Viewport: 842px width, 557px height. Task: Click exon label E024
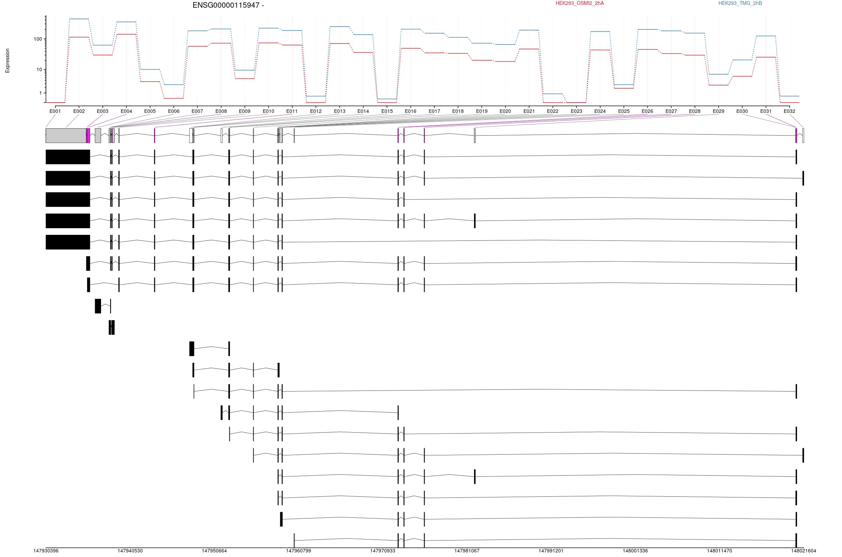pos(600,111)
